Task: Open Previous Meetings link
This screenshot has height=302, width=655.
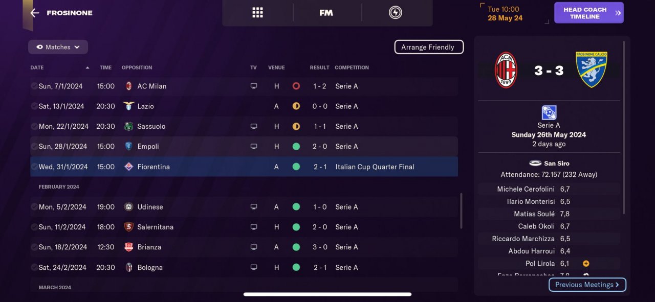Action: coord(587,285)
